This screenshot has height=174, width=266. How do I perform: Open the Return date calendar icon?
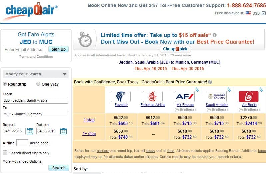(x=63, y=131)
